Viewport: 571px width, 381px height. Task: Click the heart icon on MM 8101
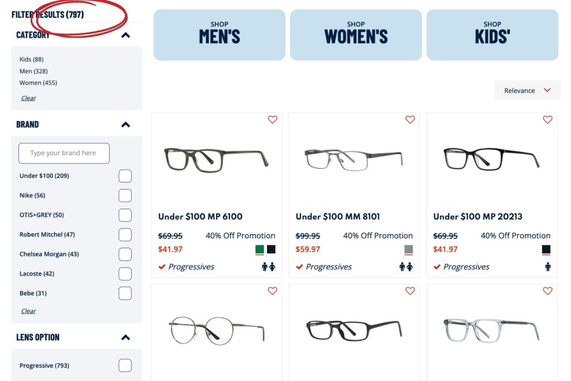pyautogui.click(x=410, y=119)
